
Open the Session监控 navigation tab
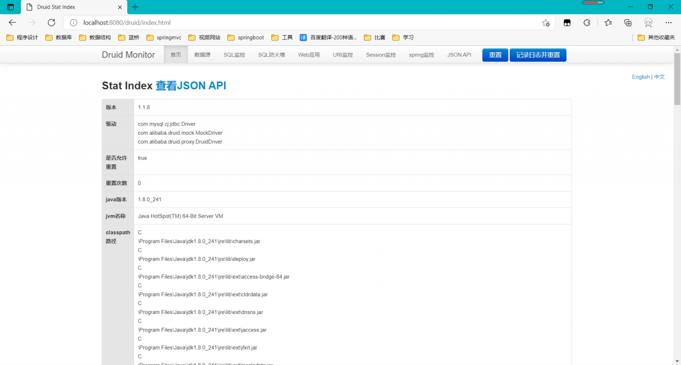pos(381,55)
